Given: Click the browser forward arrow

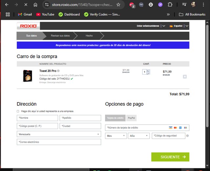Looking at the screenshot, I should click(x=16, y=5).
